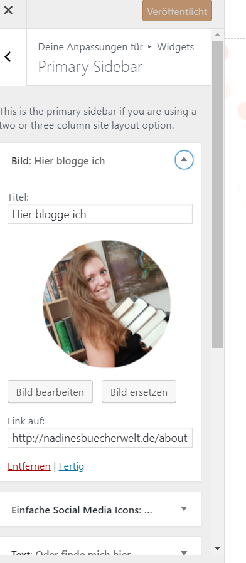246x563 pixels.
Task: Click the scrollbar down arrow
Action: tap(217, 549)
